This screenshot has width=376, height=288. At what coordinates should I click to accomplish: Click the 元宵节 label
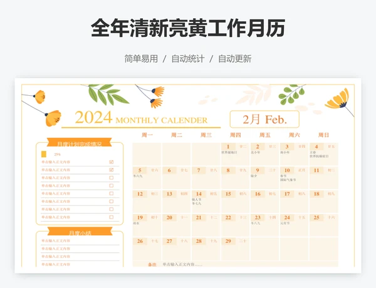[285, 223]
